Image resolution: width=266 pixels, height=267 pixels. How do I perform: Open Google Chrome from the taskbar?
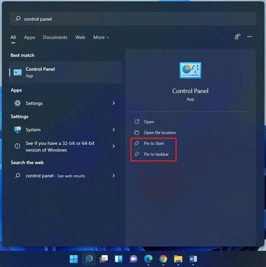coord(163,259)
